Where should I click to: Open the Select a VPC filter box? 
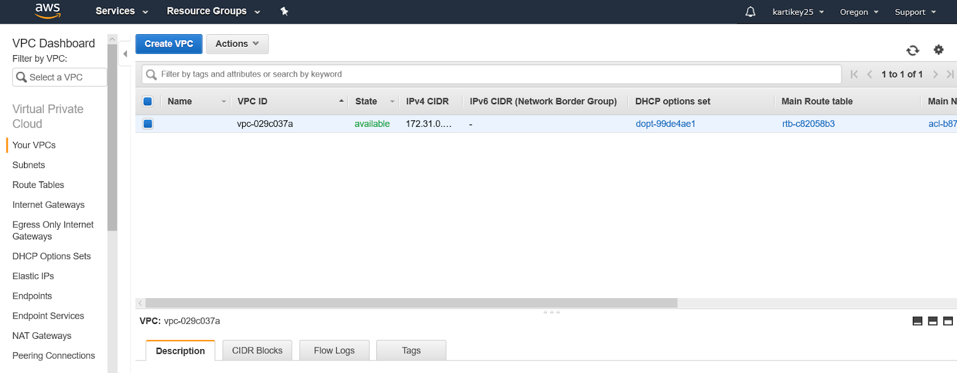(x=59, y=77)
